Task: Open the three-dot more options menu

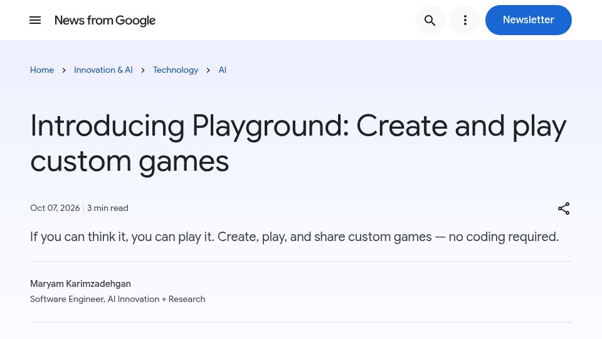Action: pos(465,20)
